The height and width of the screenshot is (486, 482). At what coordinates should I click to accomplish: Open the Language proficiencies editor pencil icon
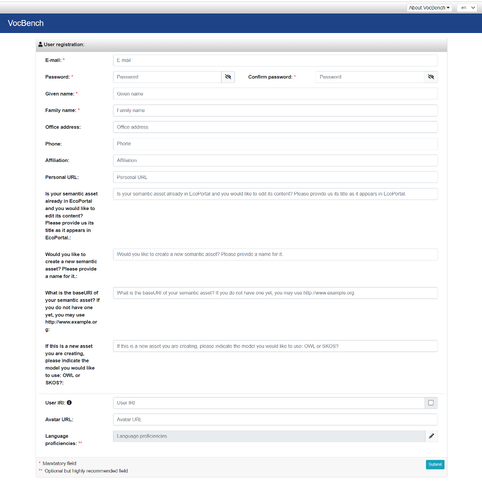click(x=431, y=436)
